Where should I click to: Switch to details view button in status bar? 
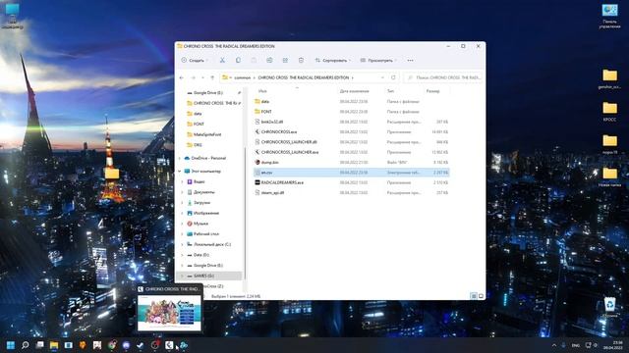pos(474,296)
